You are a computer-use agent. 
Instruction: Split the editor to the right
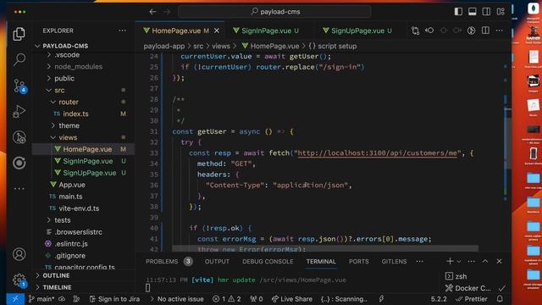485,30
